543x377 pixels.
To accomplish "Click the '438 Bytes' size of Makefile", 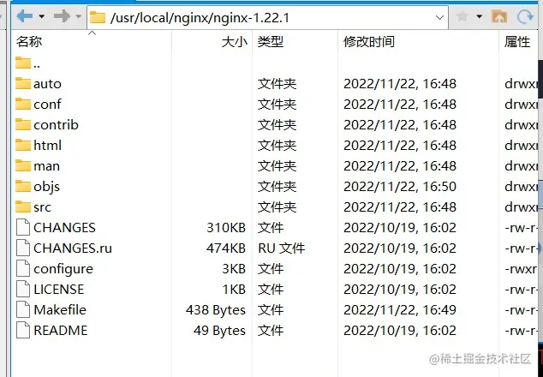I will (x=216, y=310).
